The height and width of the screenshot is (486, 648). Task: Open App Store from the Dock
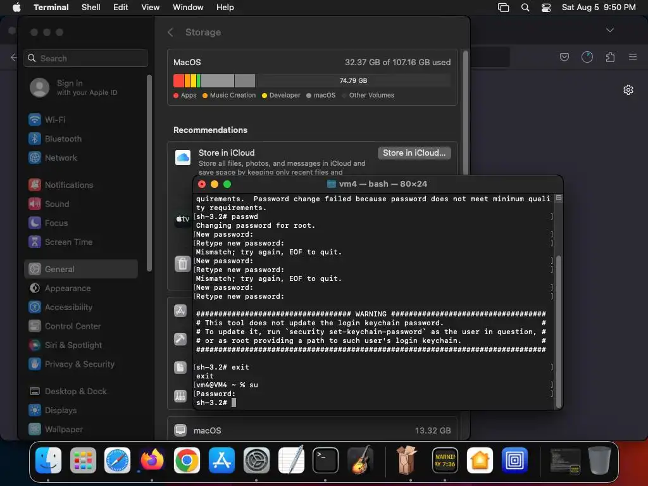coord(221,461)
